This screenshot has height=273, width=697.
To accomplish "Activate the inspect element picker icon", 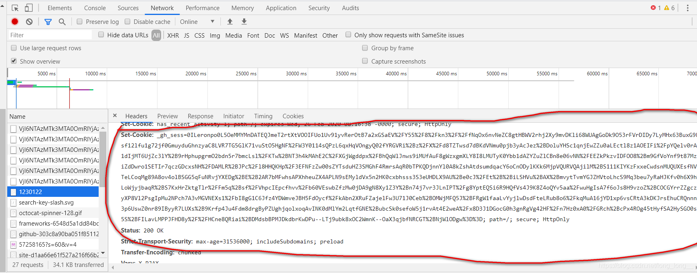I will [15, 8].
